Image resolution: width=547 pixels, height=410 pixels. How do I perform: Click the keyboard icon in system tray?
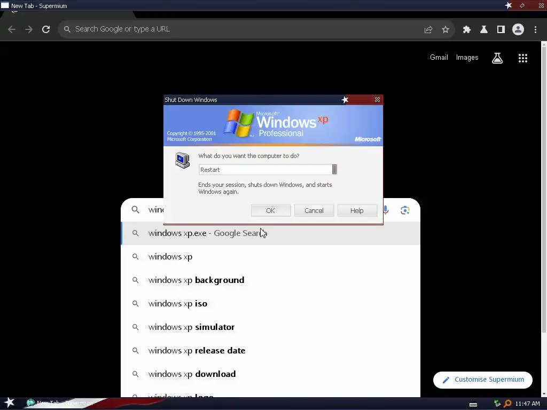tap(473, 405)
